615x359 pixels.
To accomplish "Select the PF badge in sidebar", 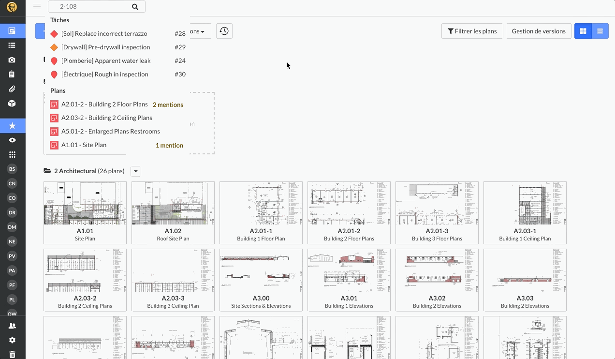I will point(12,285).
